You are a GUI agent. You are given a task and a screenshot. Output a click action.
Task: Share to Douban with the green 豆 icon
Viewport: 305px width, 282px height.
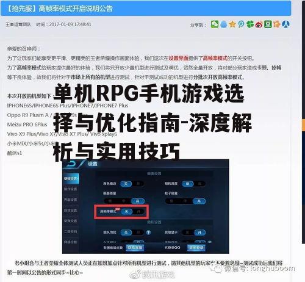pos(268,24)
